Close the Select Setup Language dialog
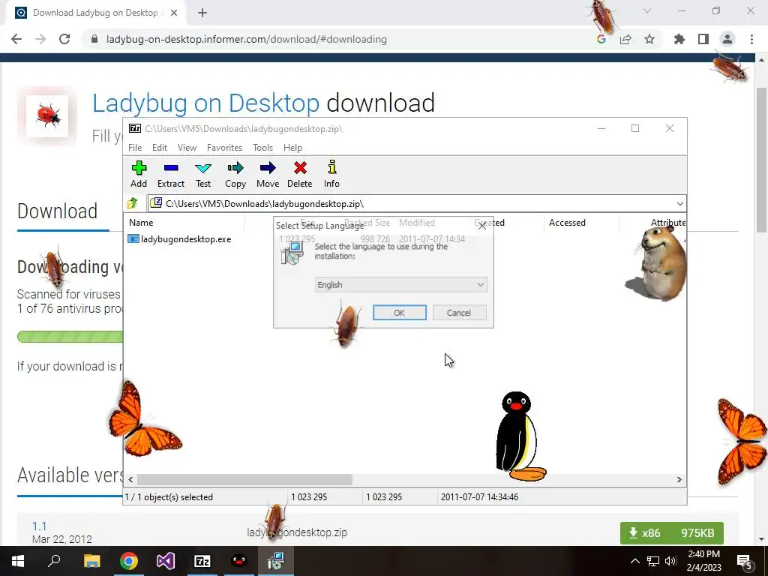Viewport: 768px width, 576px height. (482, 225)
